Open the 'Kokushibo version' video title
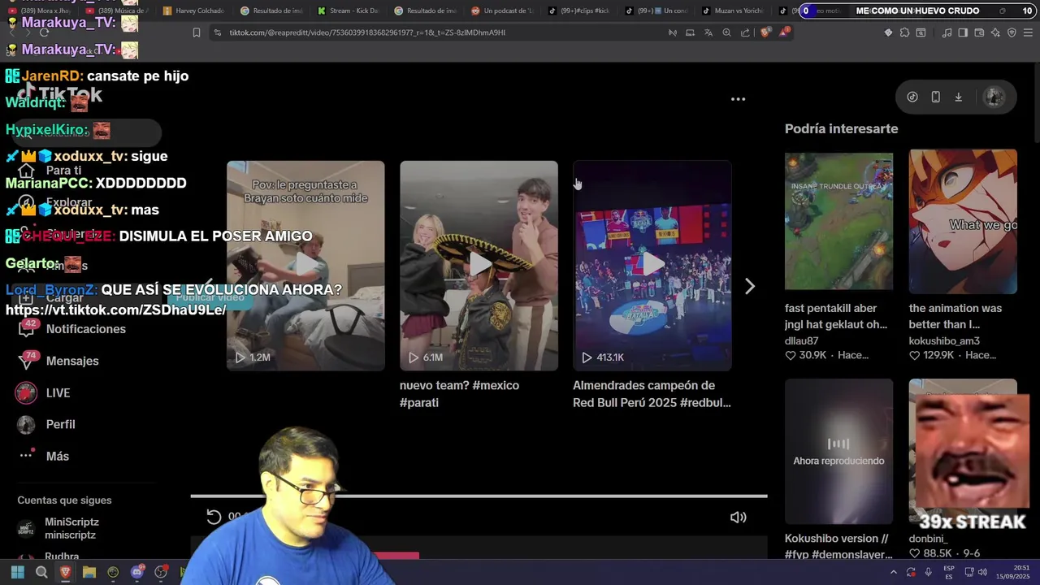The width and height of the screenshot is (1040, 585). 837,546
